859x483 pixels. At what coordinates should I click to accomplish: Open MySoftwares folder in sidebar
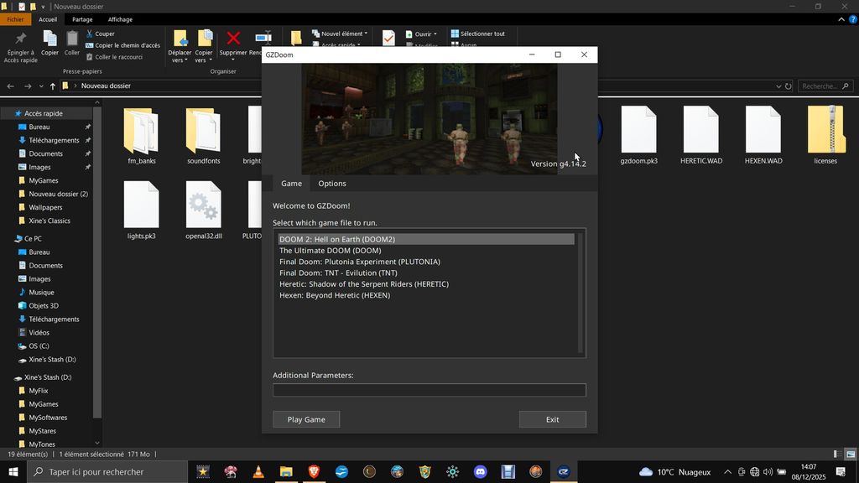tap(48, 418)
